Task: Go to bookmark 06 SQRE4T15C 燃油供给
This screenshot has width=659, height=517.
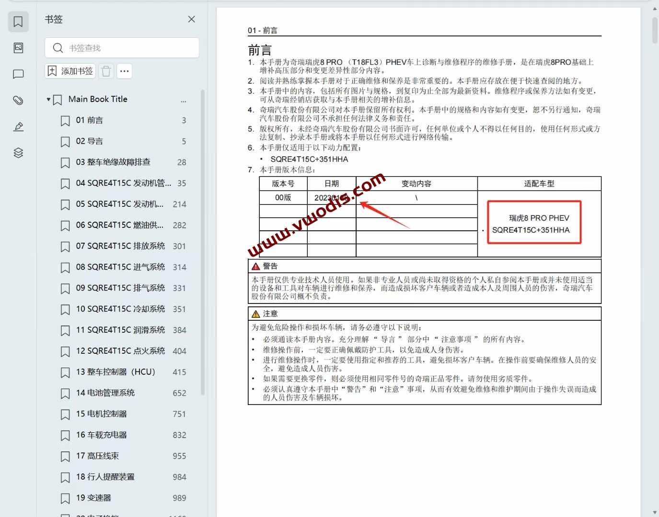Action: (120, 225)
